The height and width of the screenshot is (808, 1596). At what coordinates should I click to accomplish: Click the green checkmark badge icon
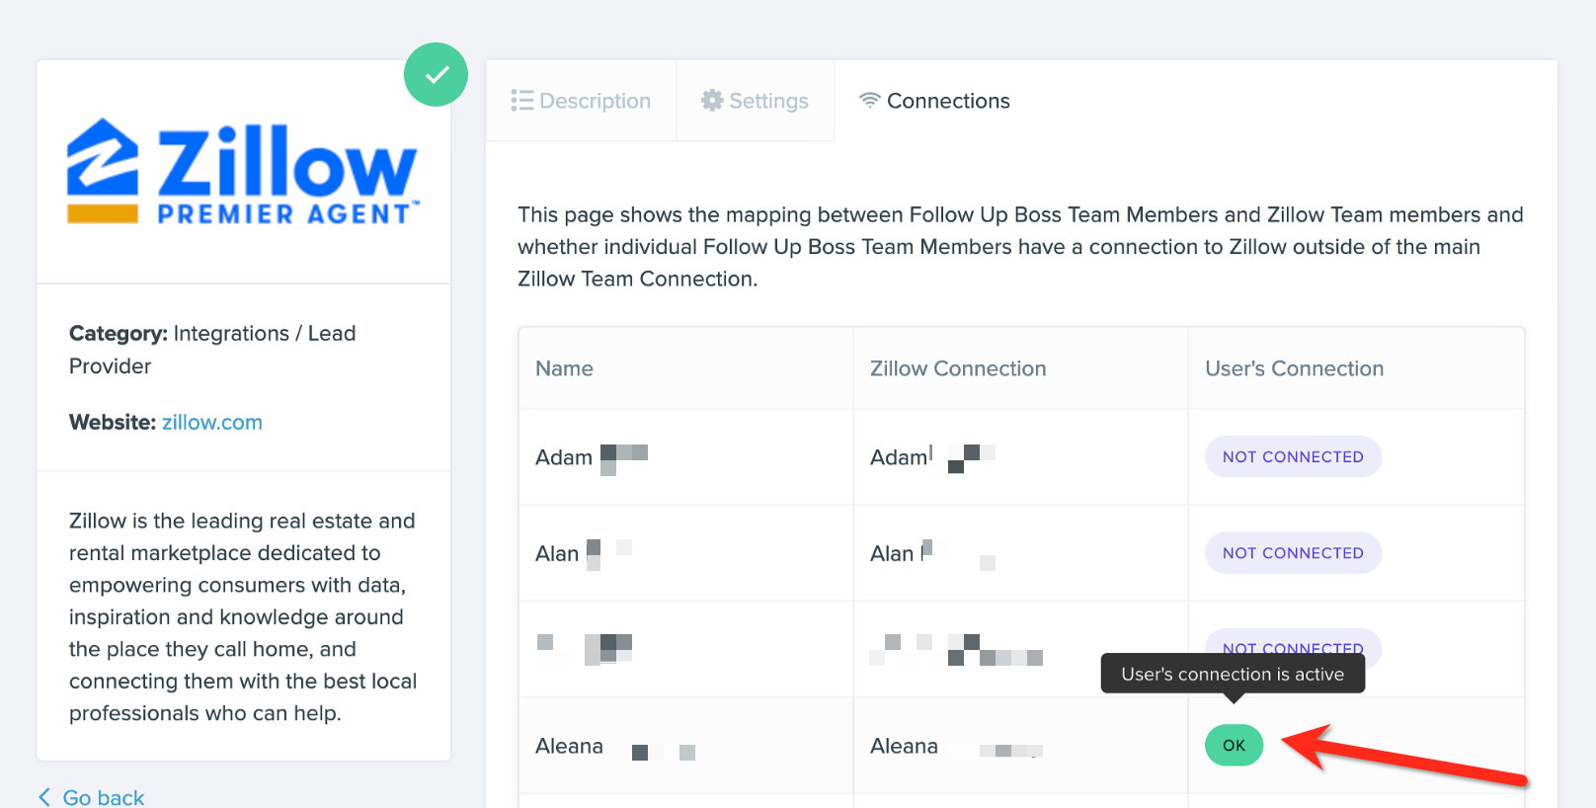point(436,74)
